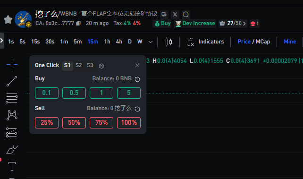
Task: Select the 15m timeframe
Action: pyautogui.click(x=93, y=42)
